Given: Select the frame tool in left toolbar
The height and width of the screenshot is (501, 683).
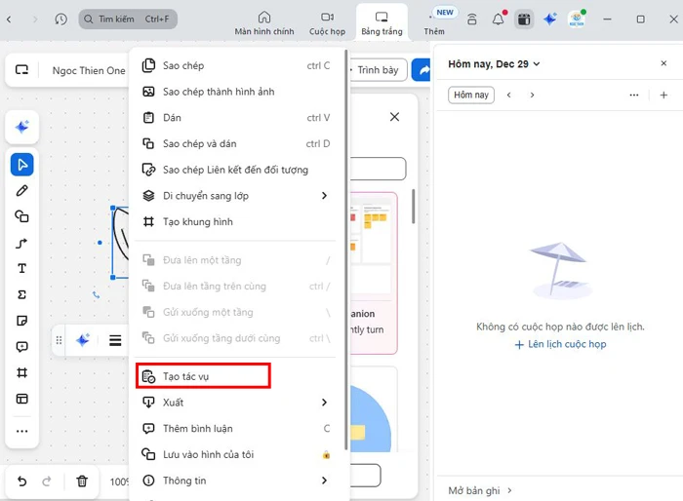Looking at the screenshot, I should pos(21,373).
